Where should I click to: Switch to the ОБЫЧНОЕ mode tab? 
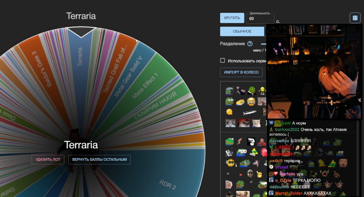click(x=242, y=31)
